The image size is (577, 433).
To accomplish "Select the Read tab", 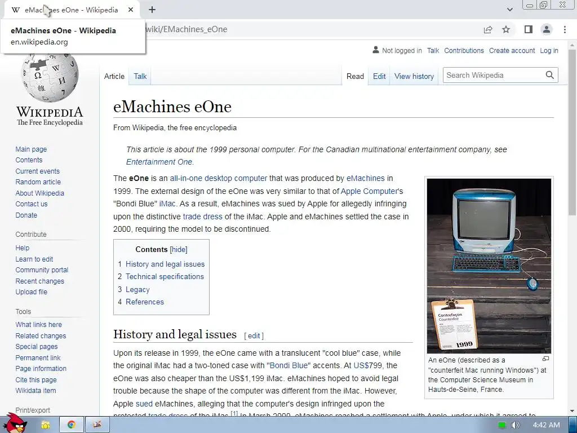I will point(355,76).
